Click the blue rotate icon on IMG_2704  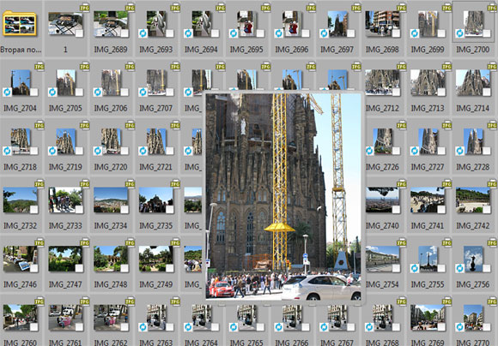tap(7, 92)
